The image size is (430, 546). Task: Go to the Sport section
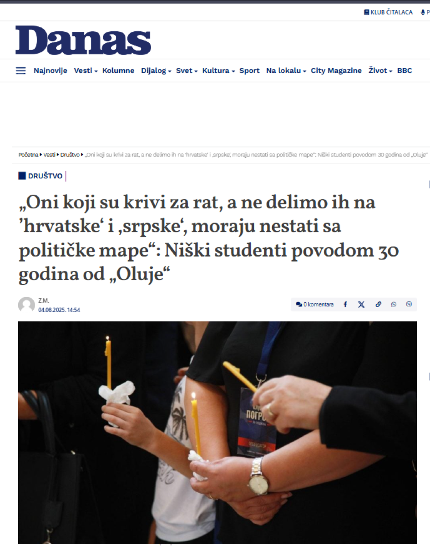coord(249,71)
